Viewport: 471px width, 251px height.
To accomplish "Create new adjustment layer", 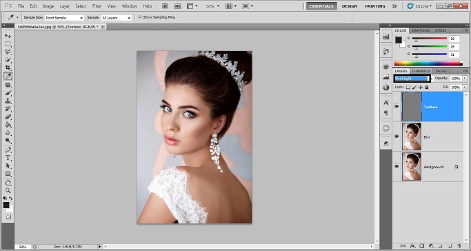I will (x=431, y=246).
